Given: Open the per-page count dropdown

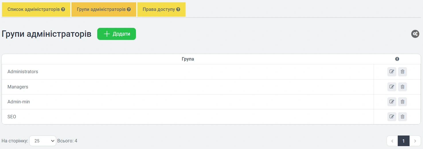Looking at the screenshot, I should coord(43,141).
